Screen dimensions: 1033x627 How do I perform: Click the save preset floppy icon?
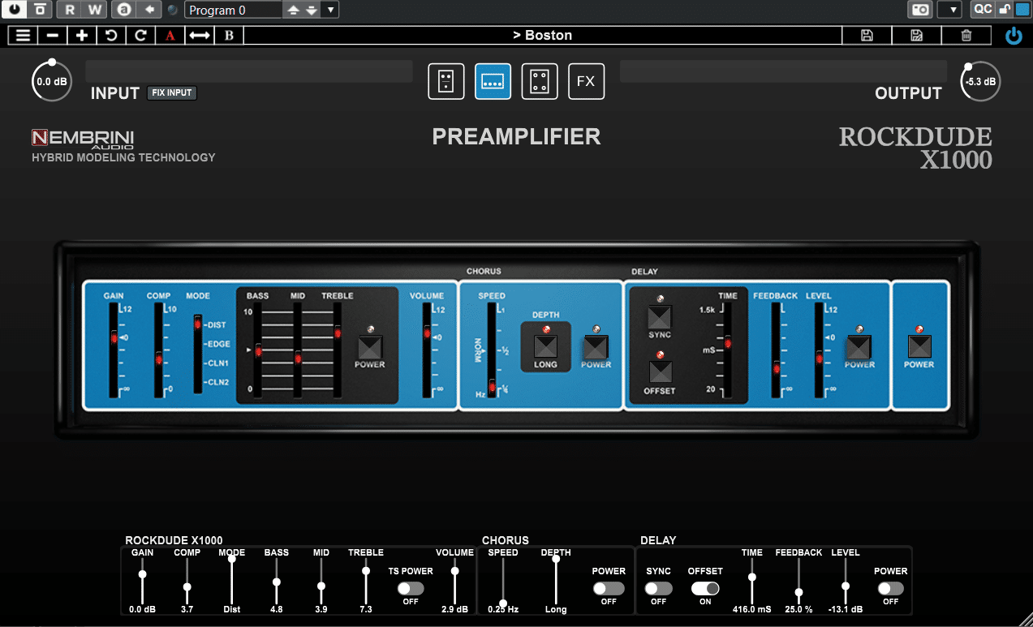tap(867, 36)
